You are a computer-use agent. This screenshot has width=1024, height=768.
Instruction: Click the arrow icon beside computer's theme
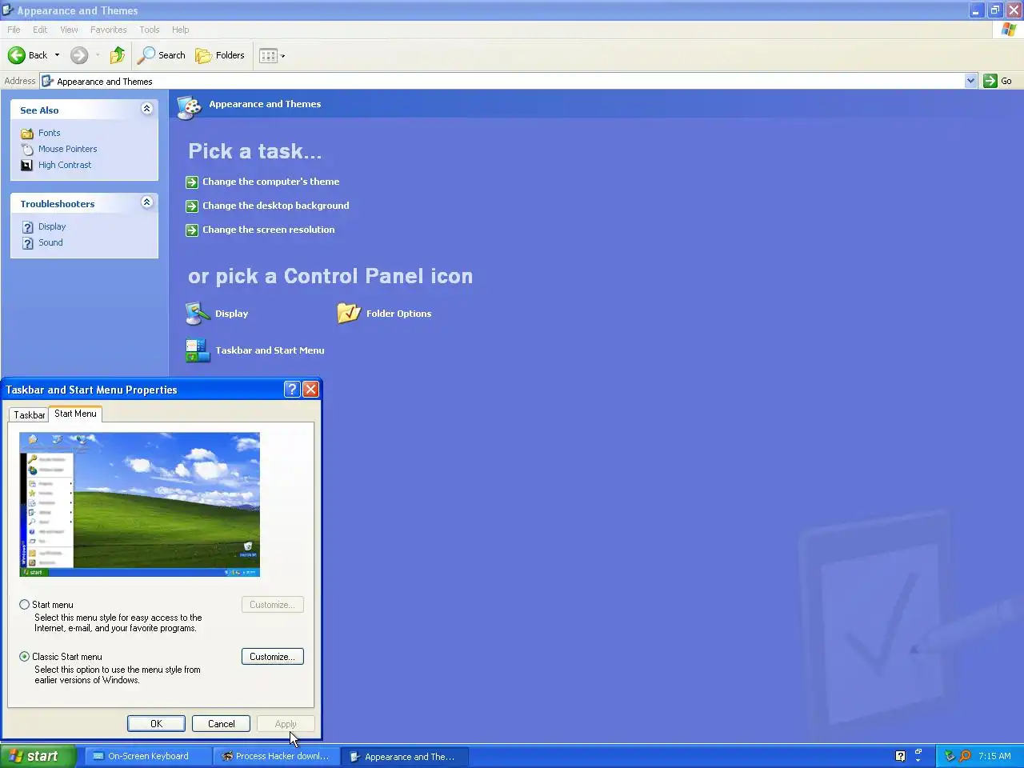[x=192, y=182]
